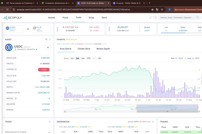Bookmark this page with the star icon

coord(162,9)
